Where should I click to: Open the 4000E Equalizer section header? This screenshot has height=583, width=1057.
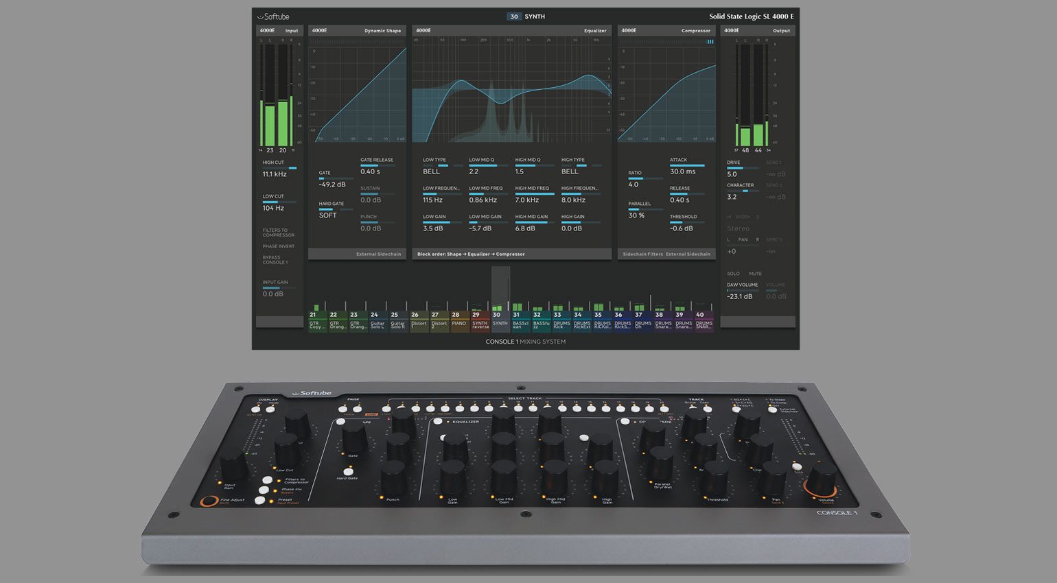(512, 30)
